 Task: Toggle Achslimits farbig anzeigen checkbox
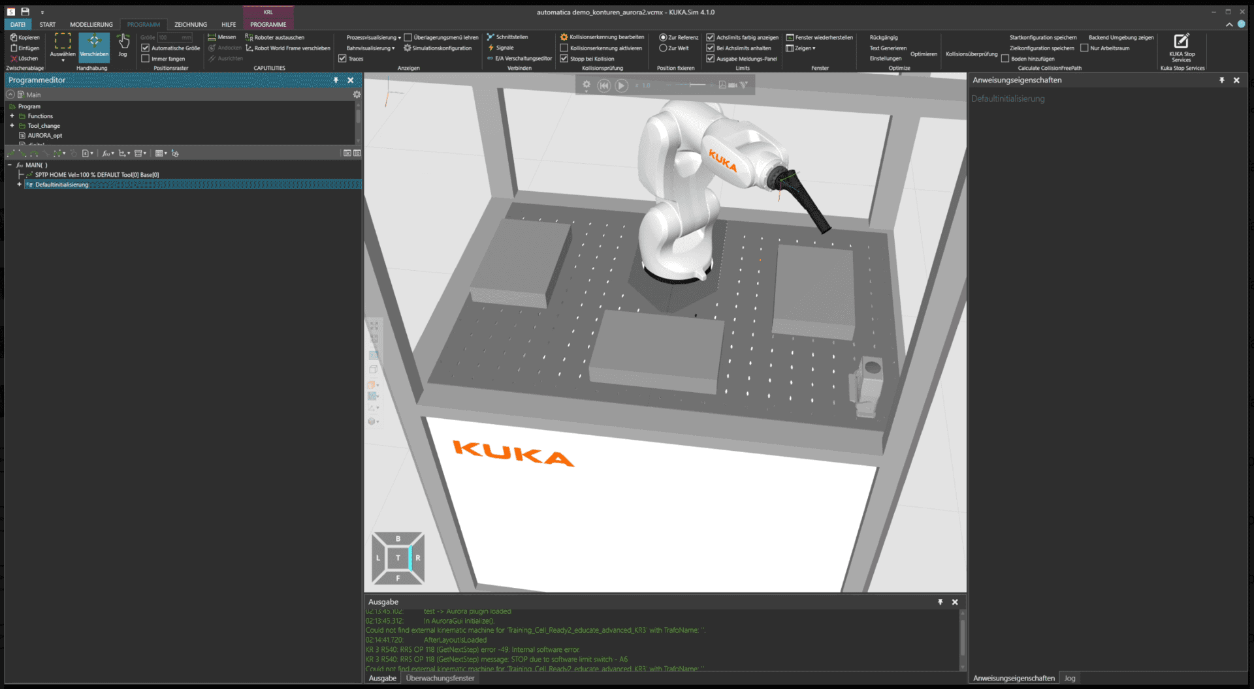[x=710, y=37]
